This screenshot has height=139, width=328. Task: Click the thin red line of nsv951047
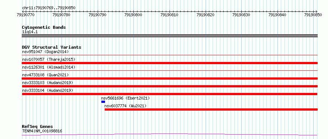[x=170, y=55]
